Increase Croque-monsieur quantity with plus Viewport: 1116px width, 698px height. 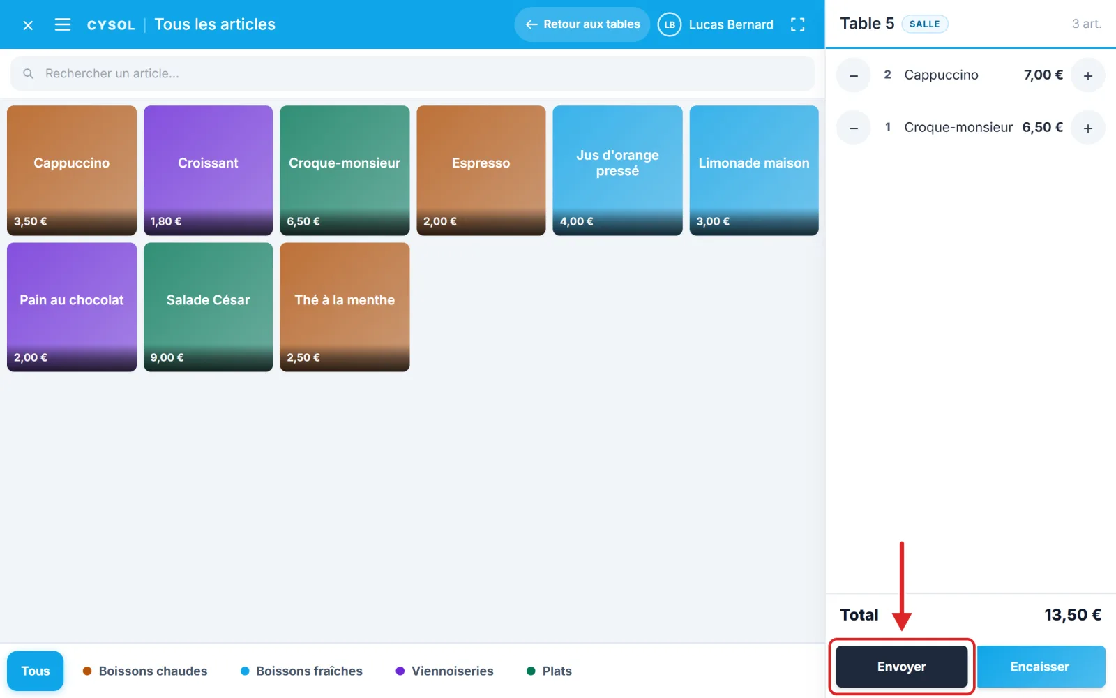tap(1088, 128)
